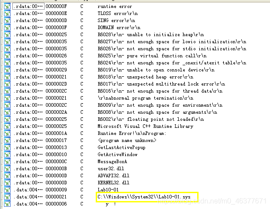
Task: Click length 00000029 of the R6019 row
Action: [x=56, y=70]
